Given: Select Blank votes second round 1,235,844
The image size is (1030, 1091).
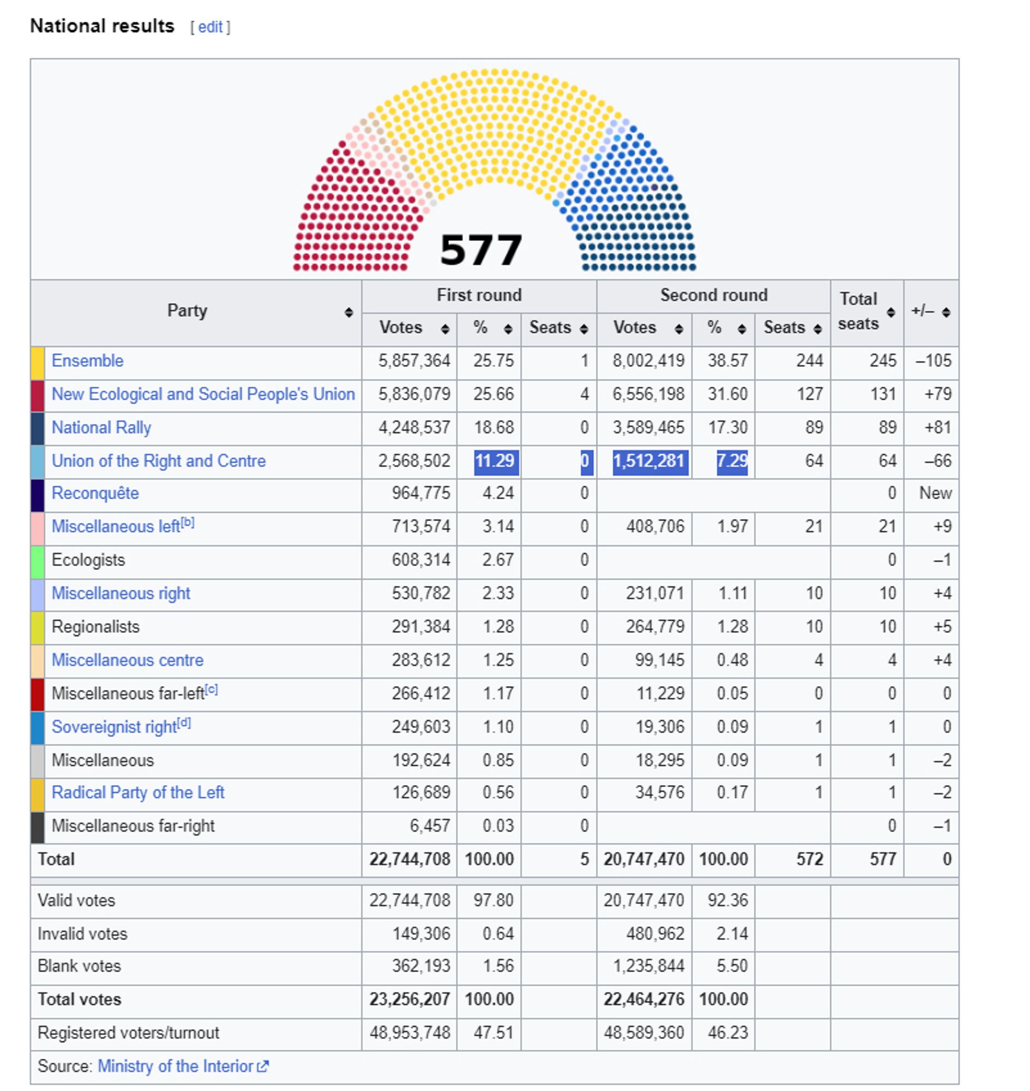Looking at the screenshot, I should 648,966.
